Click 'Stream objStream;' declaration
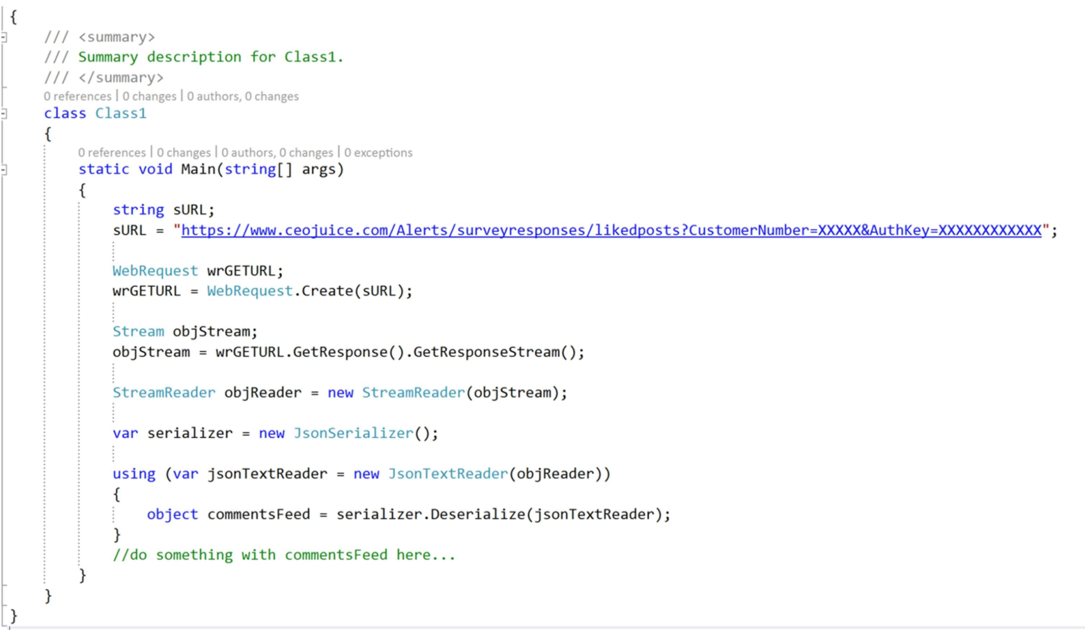This screenshot has width=1085, height=630. coord(185,331)
